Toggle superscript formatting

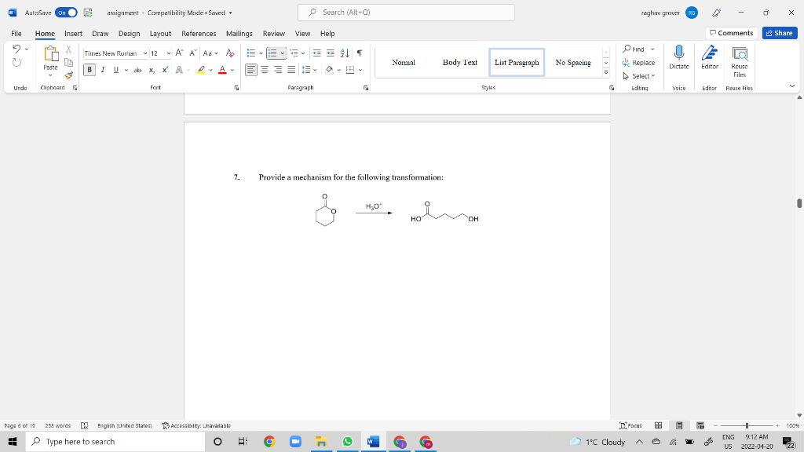(165, 70)
